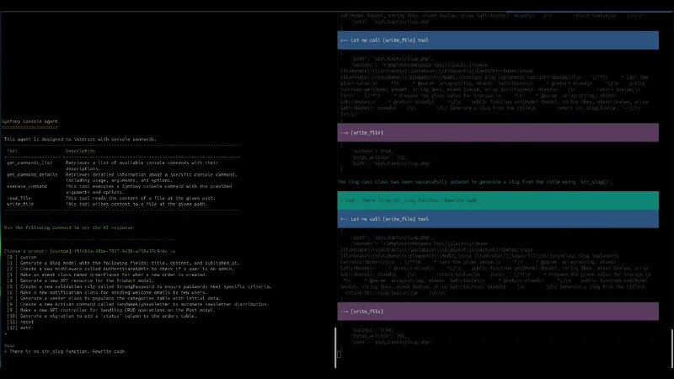Select option '[12] exit'
The width and height of the screenshot is (674, 379).
(19, 328)
